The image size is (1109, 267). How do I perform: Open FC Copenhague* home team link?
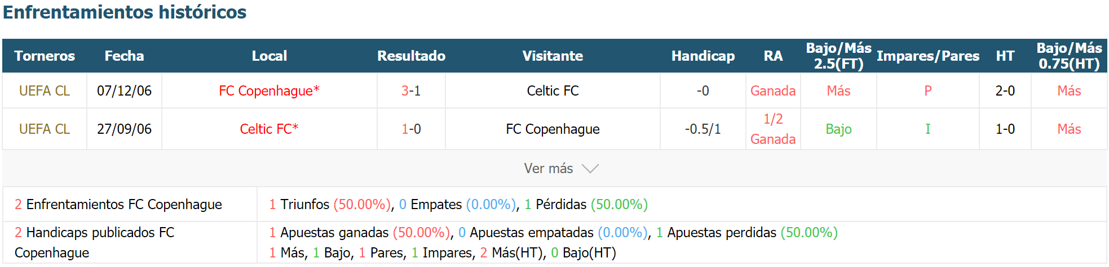click(269, 90)
